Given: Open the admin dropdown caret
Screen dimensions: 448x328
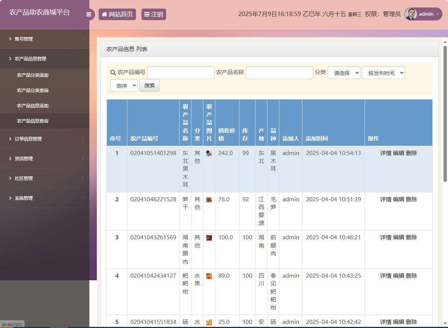Looking at the screenshot, I should (x=437, y=14).
